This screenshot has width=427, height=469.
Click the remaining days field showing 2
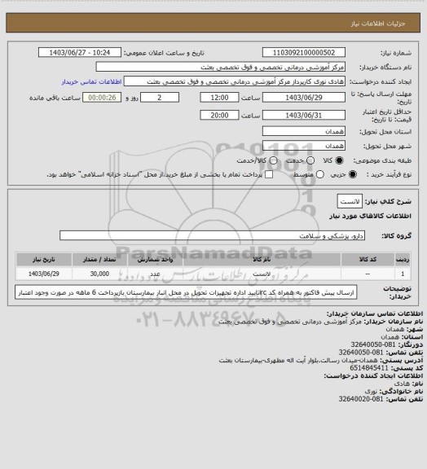point(160,98)
